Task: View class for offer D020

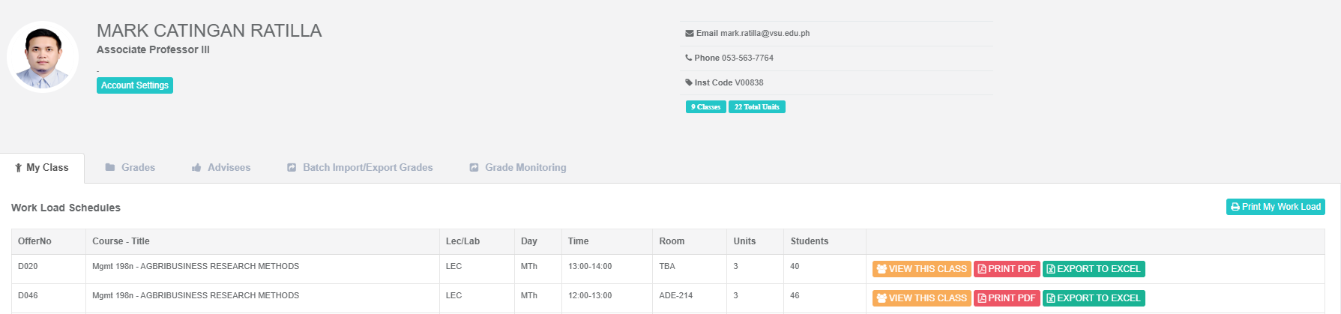Action: pyautogui.click(x=921, y=269)
